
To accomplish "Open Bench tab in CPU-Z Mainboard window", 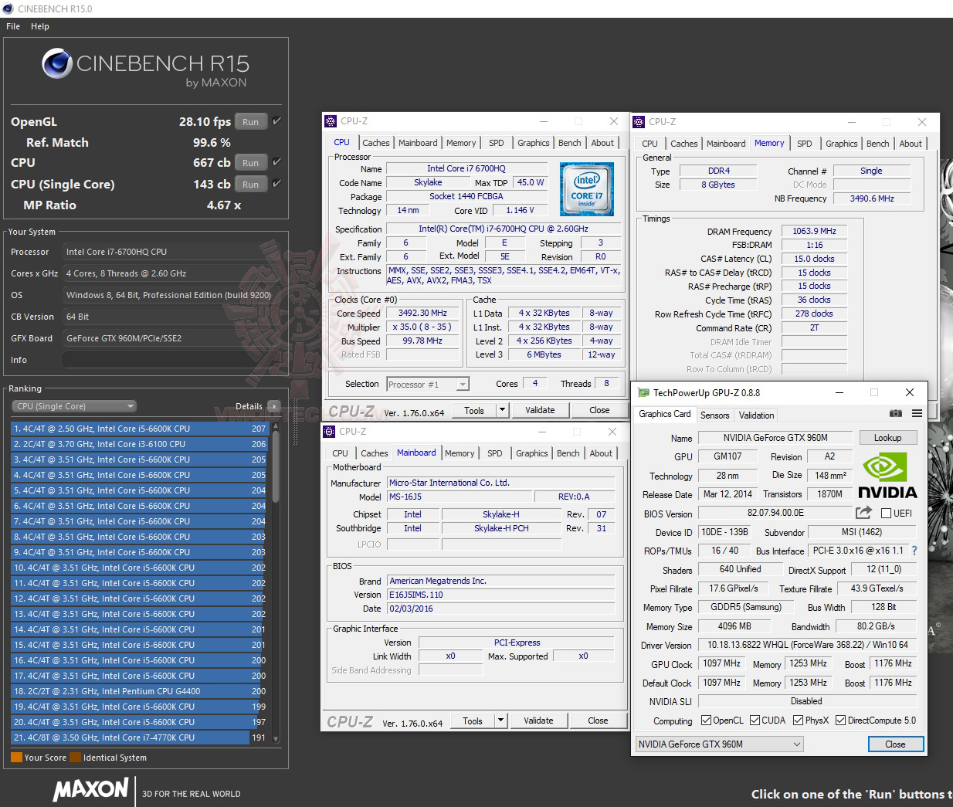I will point(568,453).
